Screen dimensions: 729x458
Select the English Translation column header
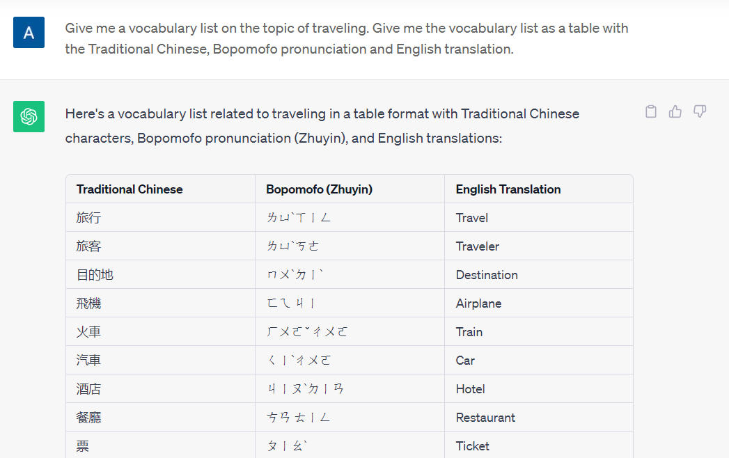point(508,189)
